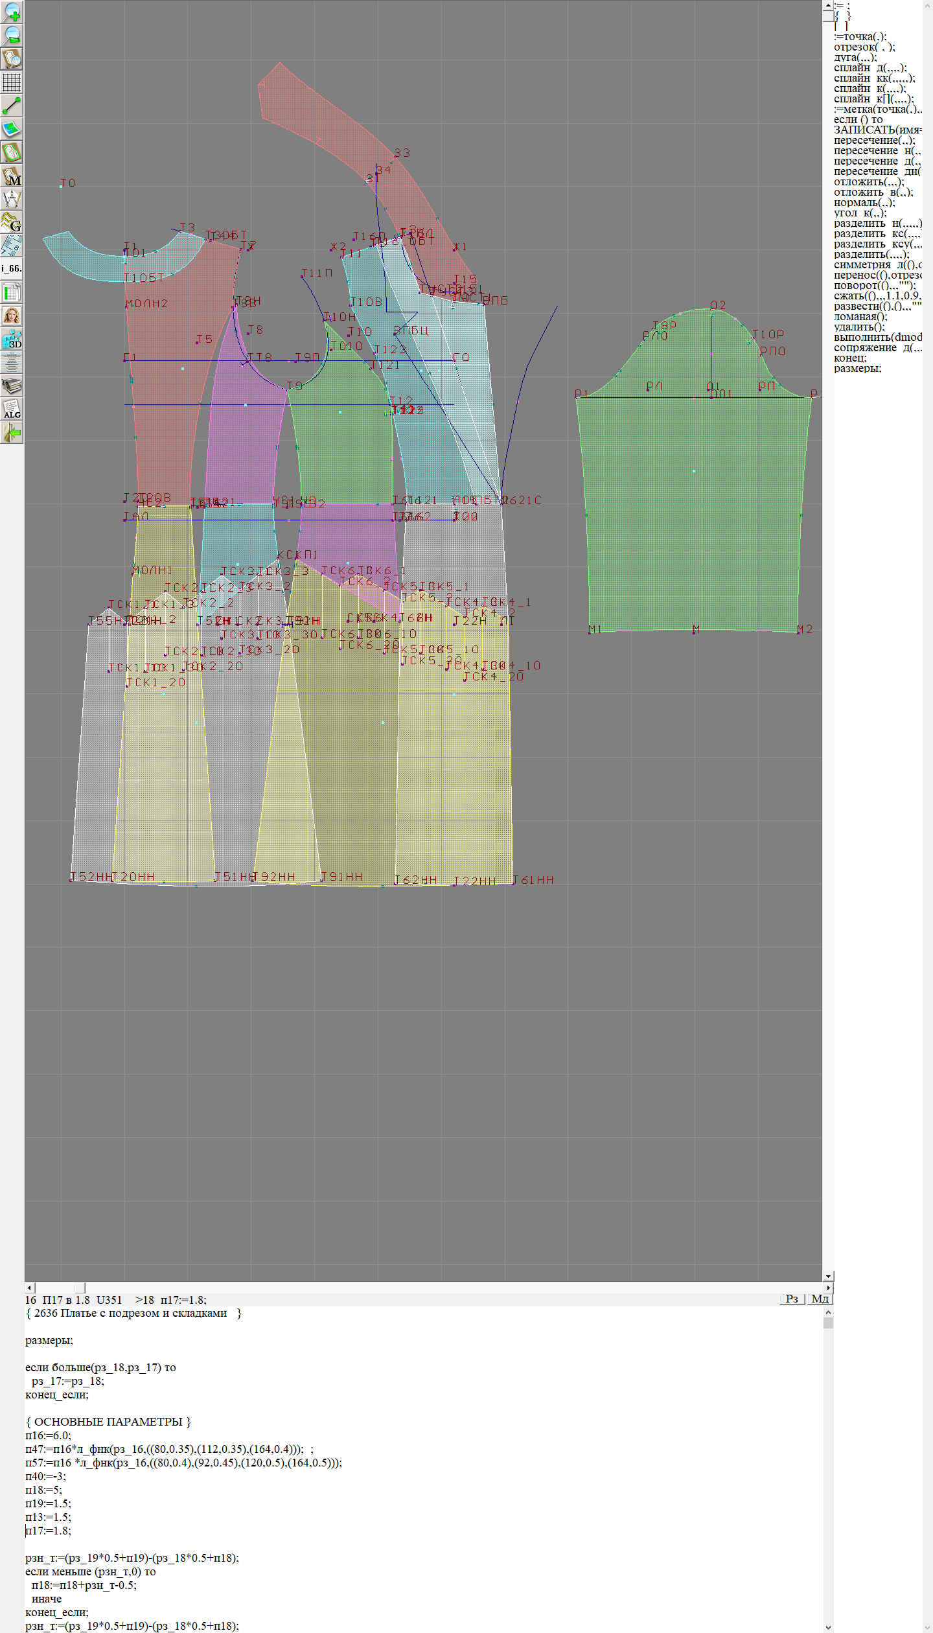The image size is (933, 1633).
Task: Select 'дуга(,,,);' in the command list
Action: 855,57
